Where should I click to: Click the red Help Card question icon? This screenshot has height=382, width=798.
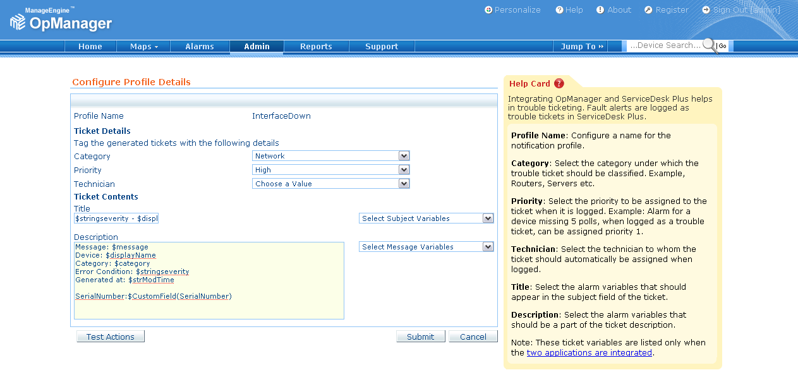[559, 83]
